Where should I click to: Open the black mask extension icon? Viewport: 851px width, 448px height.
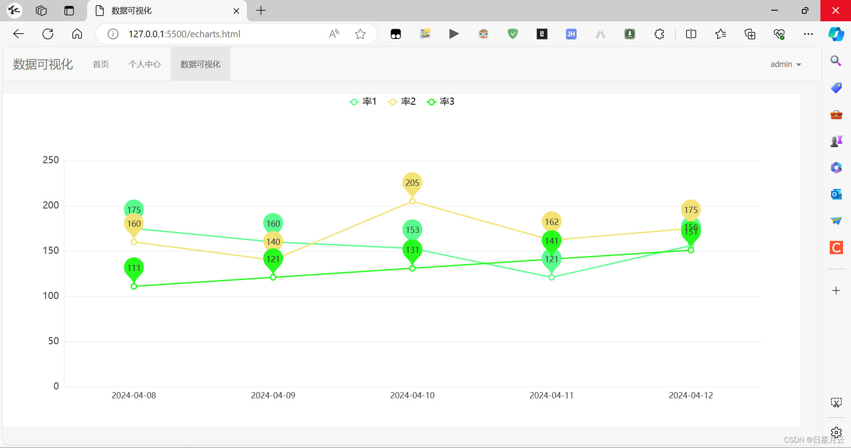(x=396, y=34)
